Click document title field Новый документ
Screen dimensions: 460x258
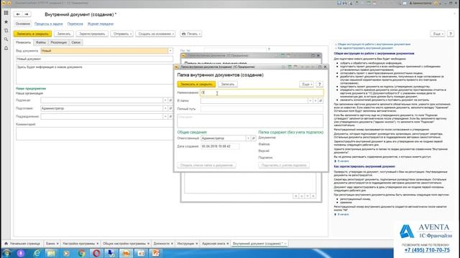pyautogui.click(x=94, y=59)
